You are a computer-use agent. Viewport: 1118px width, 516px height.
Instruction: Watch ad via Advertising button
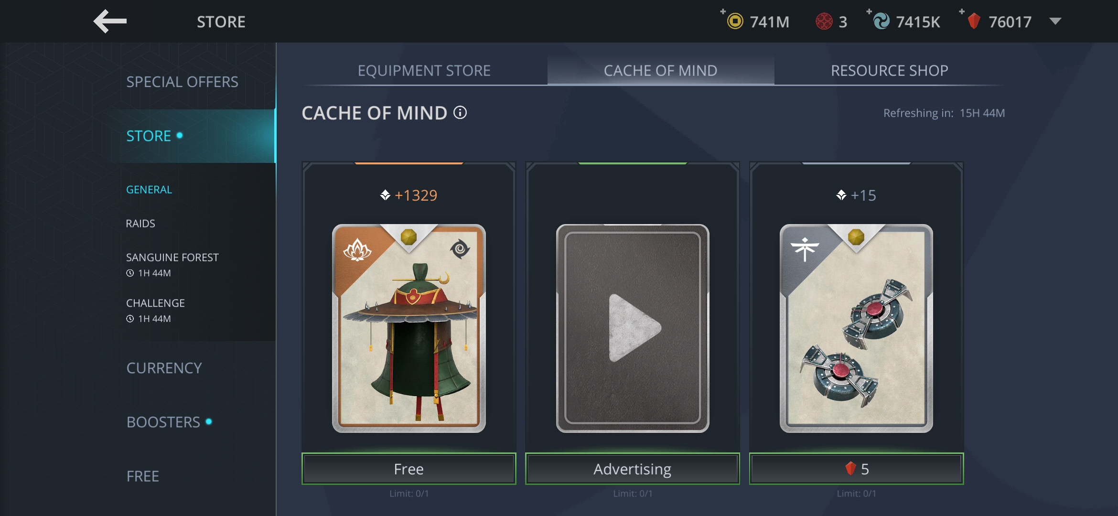pos(633,469)
